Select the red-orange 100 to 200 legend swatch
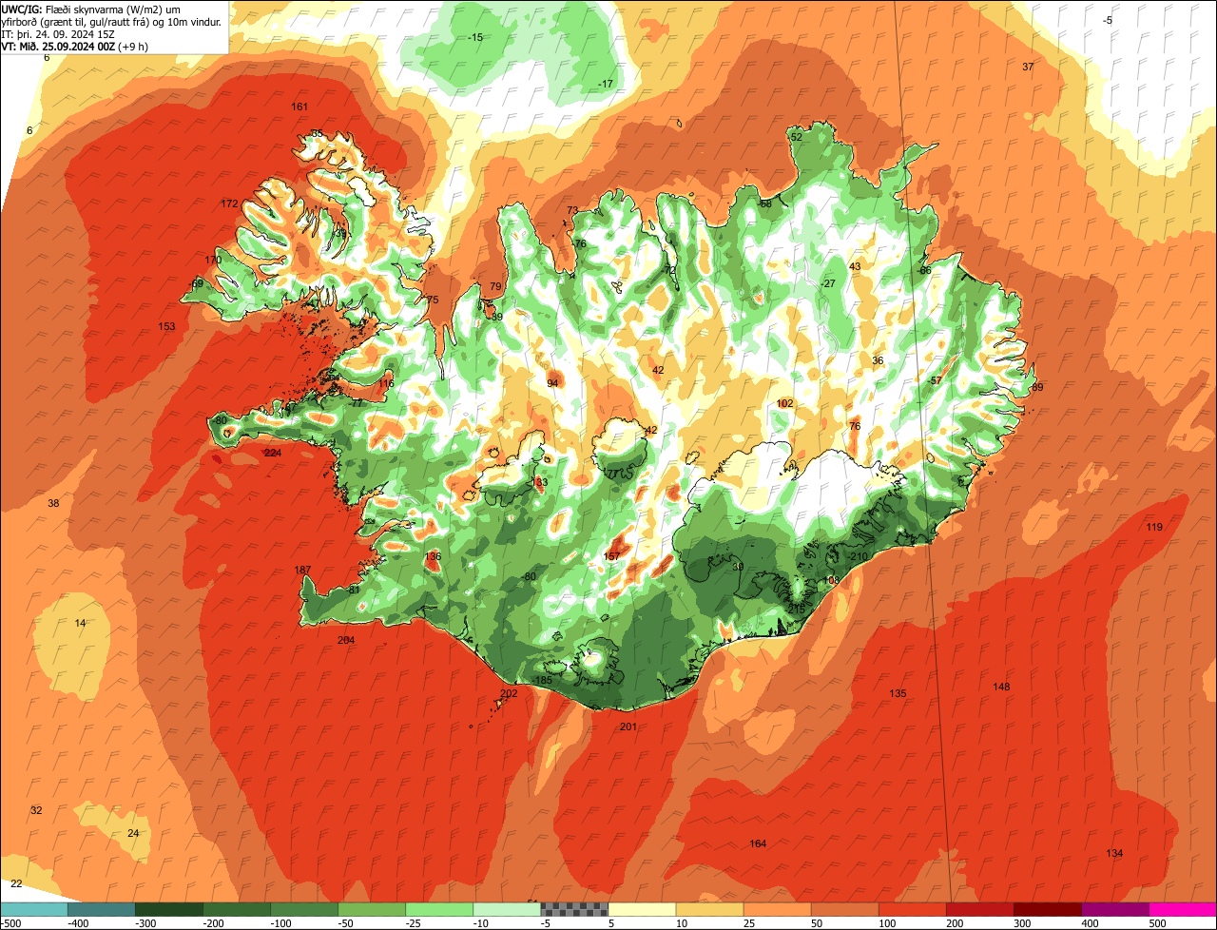This screenshot has width=1217, height=930. tap(911, 909)
